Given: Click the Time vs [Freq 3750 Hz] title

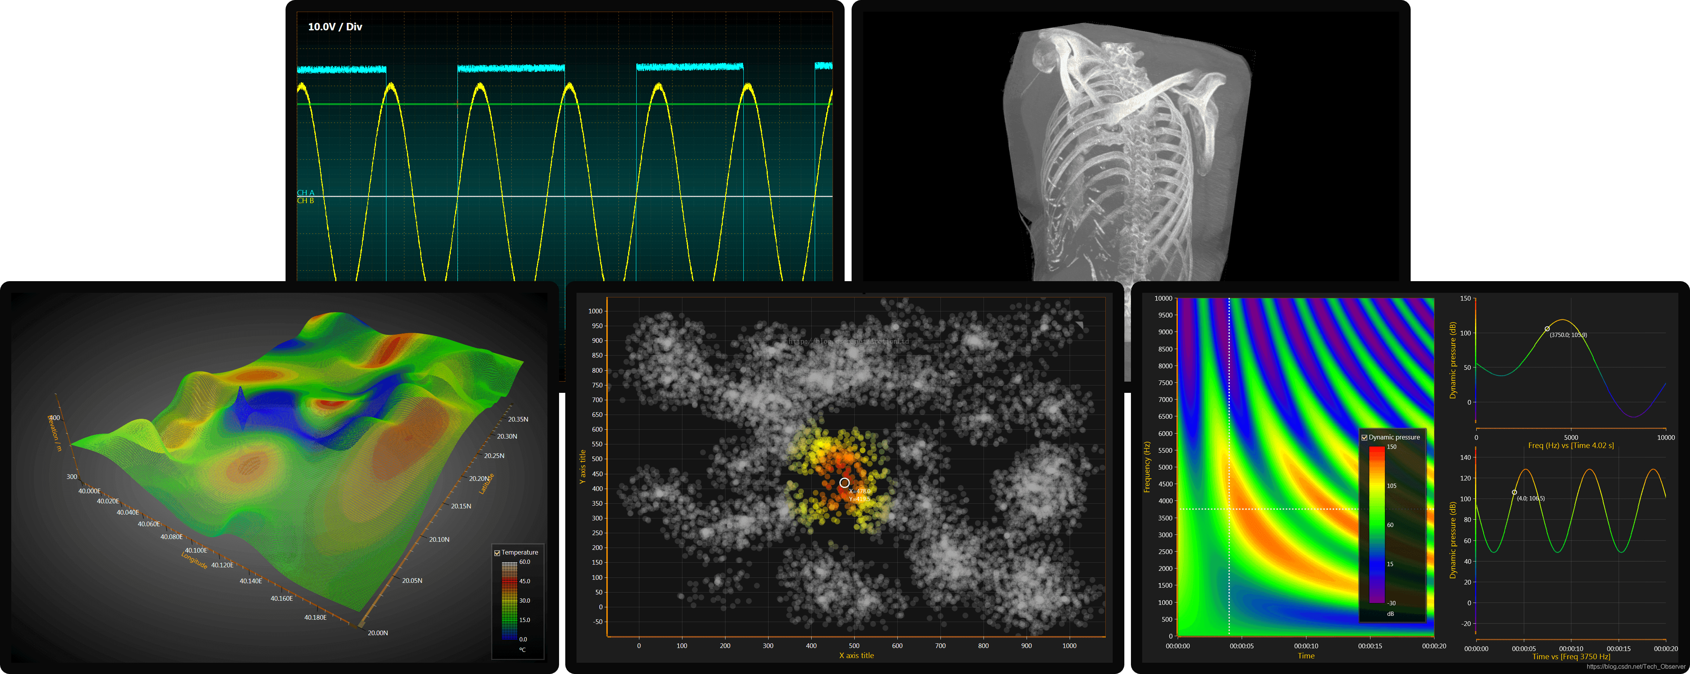Looking at the screenshot, I should point(1571,656).
